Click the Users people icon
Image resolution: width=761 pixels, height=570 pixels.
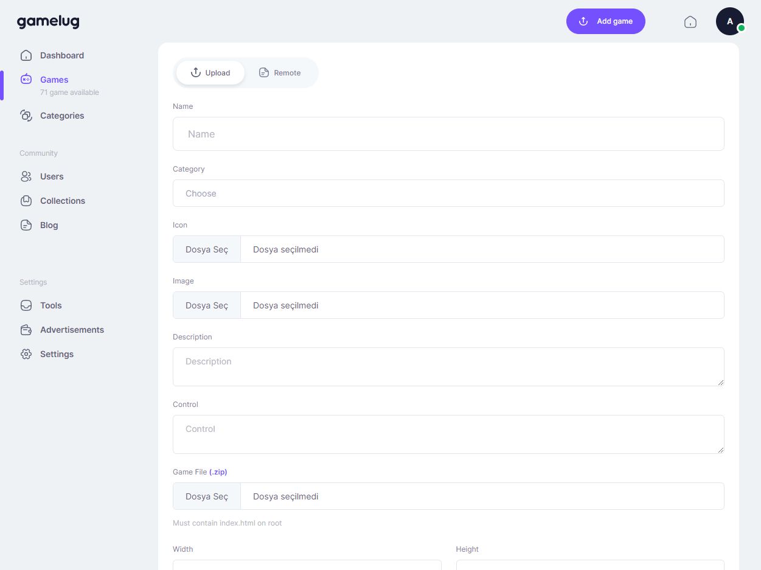pyautogui.click(x=26, y=176)
